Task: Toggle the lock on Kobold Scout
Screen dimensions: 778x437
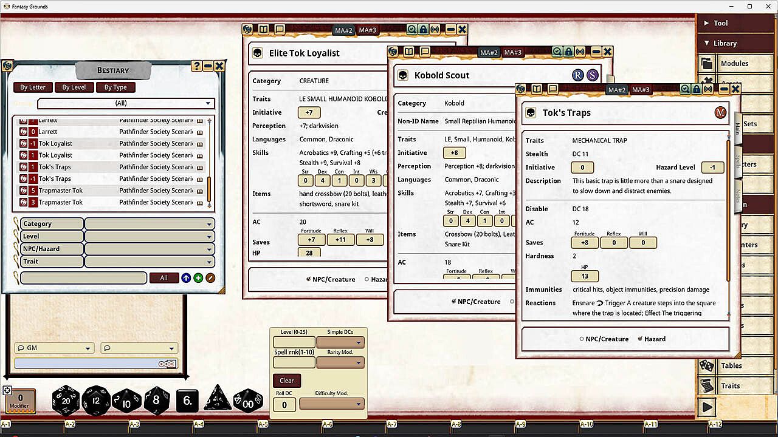Action: pos(568,52)
